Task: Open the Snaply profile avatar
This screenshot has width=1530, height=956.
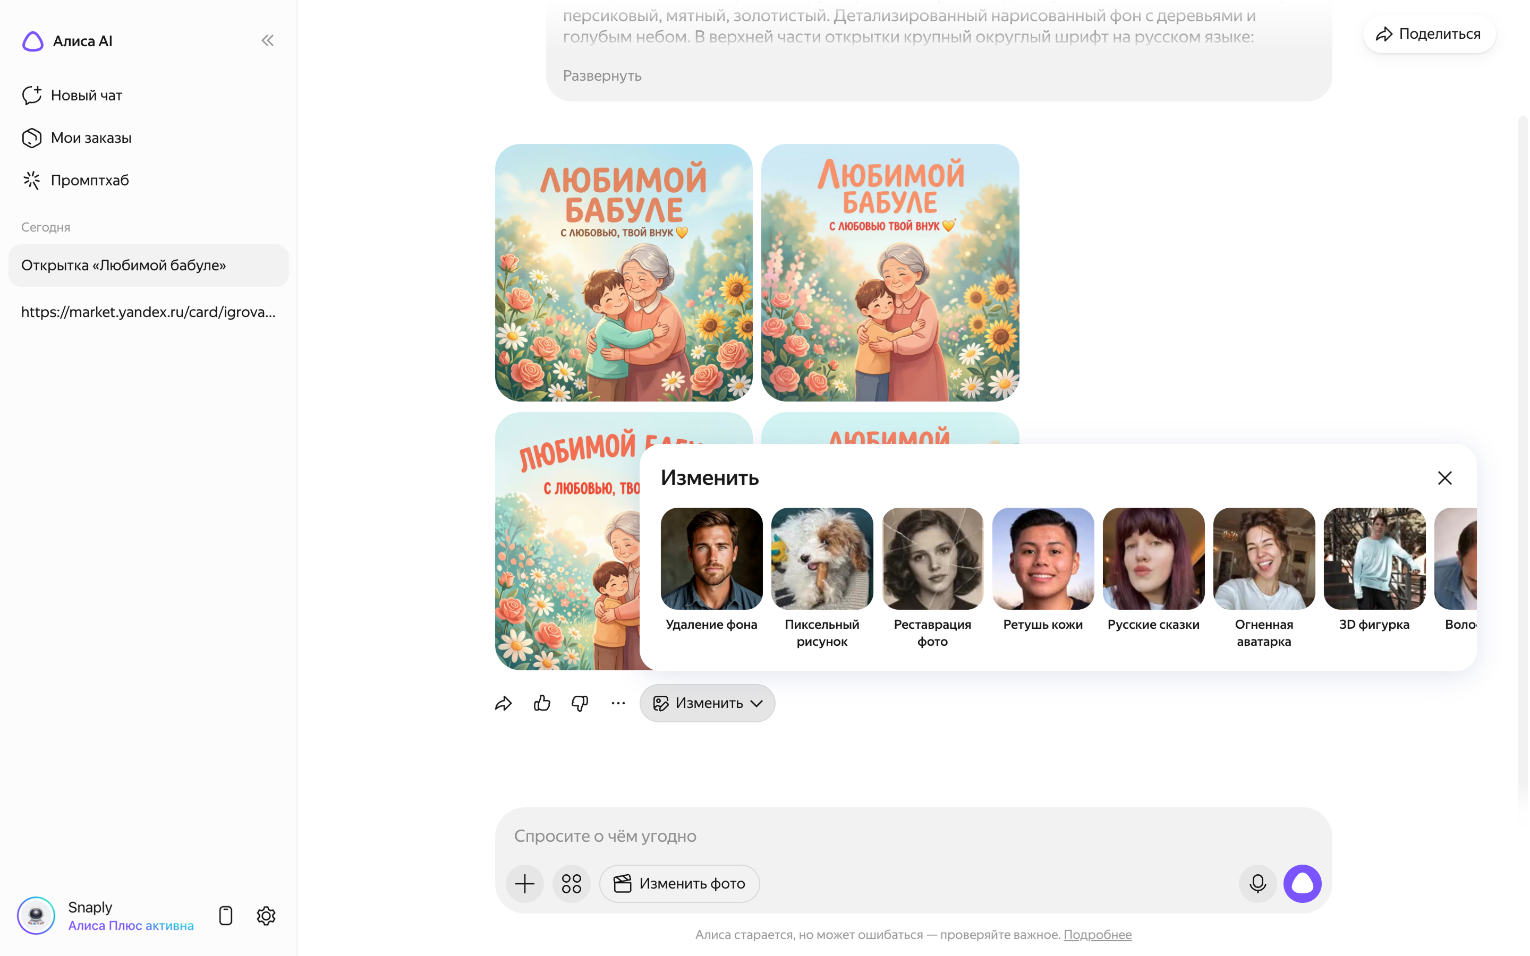Action: 36,916
